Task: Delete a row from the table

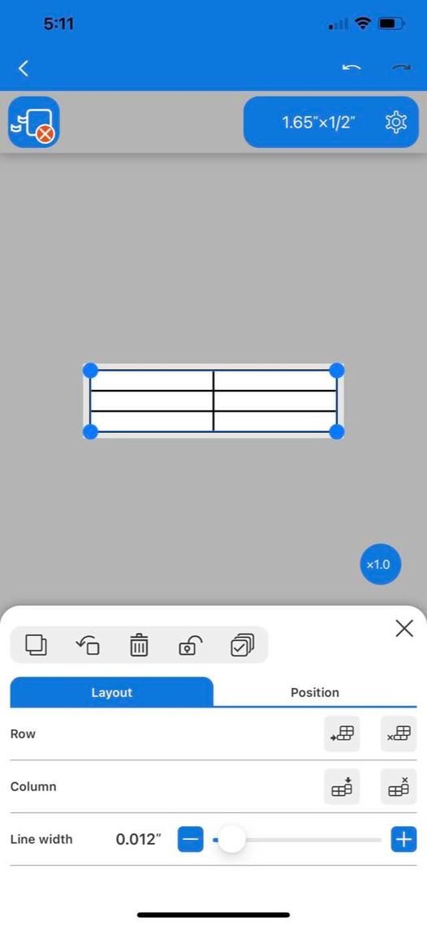Action: pyautogui.click(x=399, y=734)
